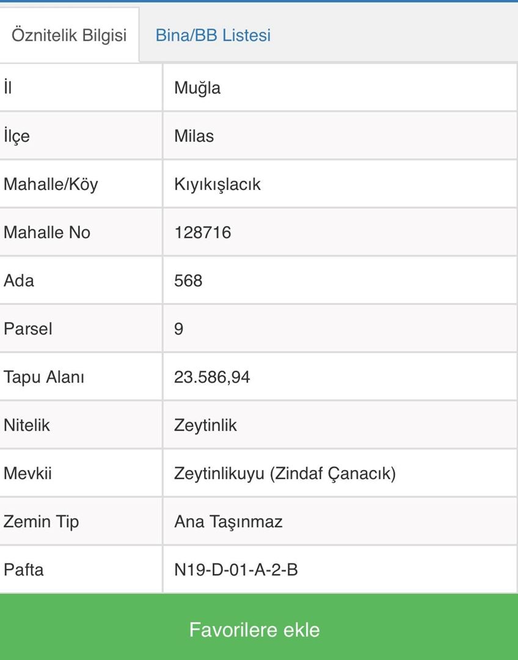Screen dimensions: 518x660
Task: Select the Zeytinlikuyu (Zindaf Çanacık) value
Action: pos(285,474)
